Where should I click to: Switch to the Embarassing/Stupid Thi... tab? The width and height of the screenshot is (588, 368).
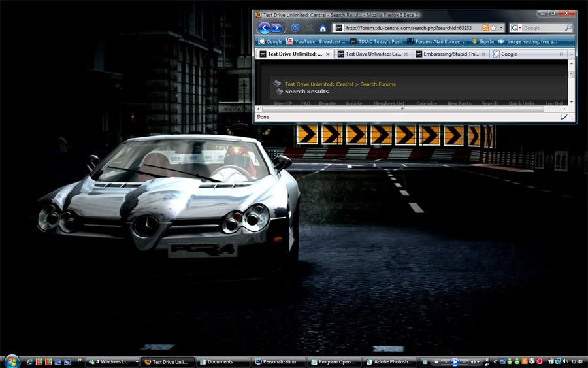(x=451, y=54)
